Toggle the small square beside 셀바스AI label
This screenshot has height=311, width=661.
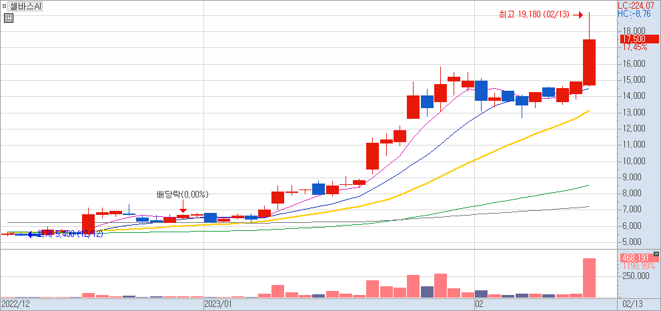(x=4, y=6)
